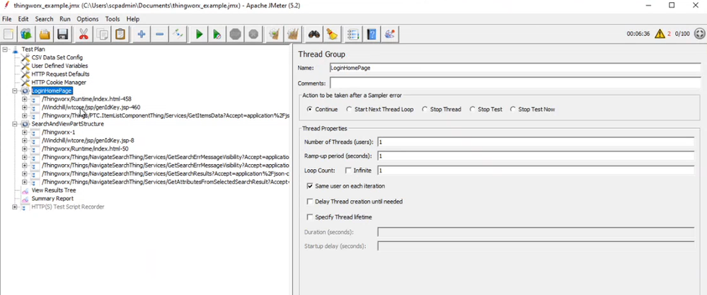Collapse the SearchAndViewPartStructure group
707x295 pixels.
coord(15,124)
